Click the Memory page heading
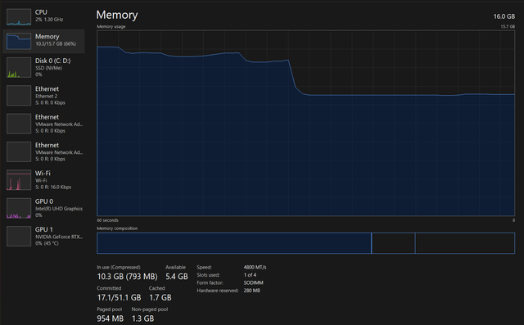This screenshot has width=524, height=325. pyautogui.click(x=117, y=15)
